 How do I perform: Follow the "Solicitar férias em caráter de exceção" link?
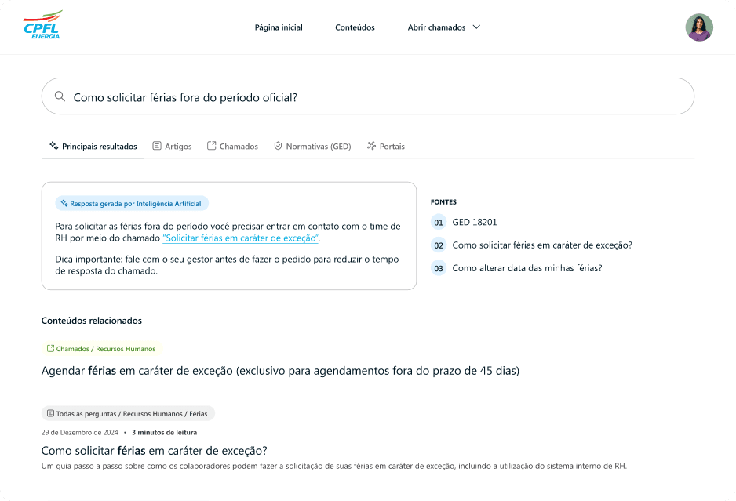[240, 238]
